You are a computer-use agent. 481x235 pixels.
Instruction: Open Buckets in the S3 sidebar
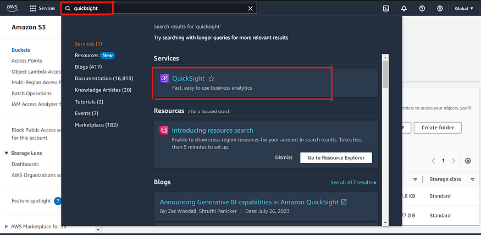coord(21,50)
